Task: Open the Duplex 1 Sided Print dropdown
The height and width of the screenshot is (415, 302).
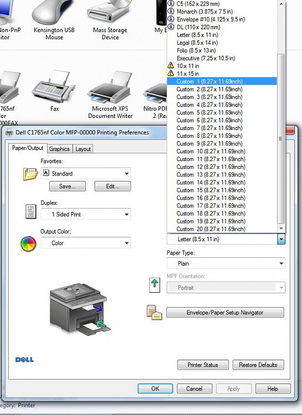Action: pos(86,214)
